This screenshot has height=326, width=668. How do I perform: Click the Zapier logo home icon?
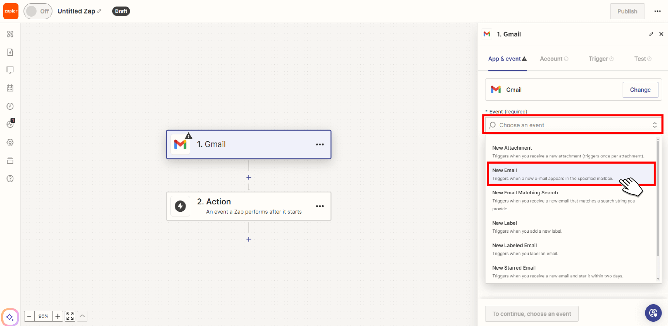[11, 11]
